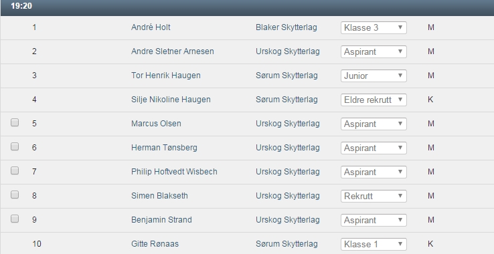Open the Klasse 1 dropdown for Gitte Rønaas

[x=374, y=244]
